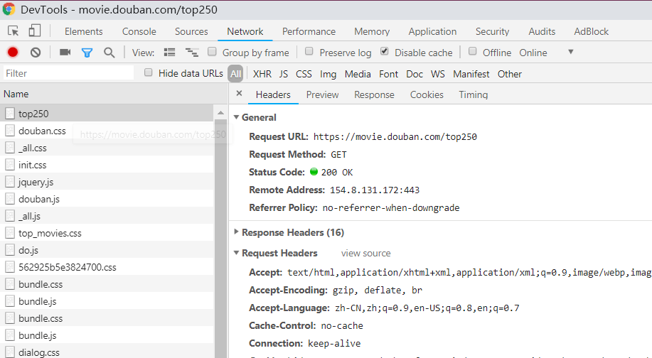Open the Performance panel tab

pos(309,31)
